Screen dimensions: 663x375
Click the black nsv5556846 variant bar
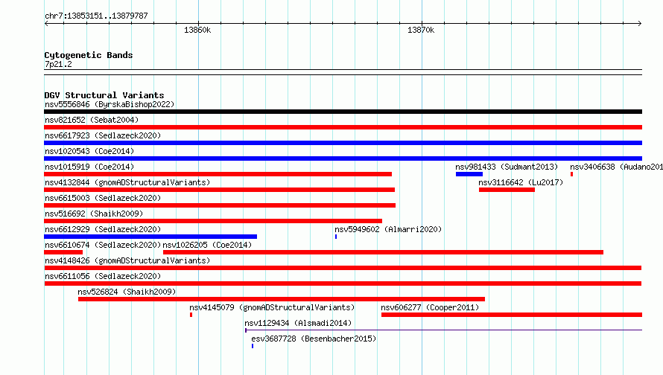click(343, 112)
